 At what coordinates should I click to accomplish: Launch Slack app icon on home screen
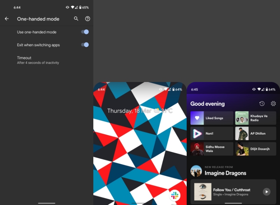pyautogui.click(x=174, y=195)
